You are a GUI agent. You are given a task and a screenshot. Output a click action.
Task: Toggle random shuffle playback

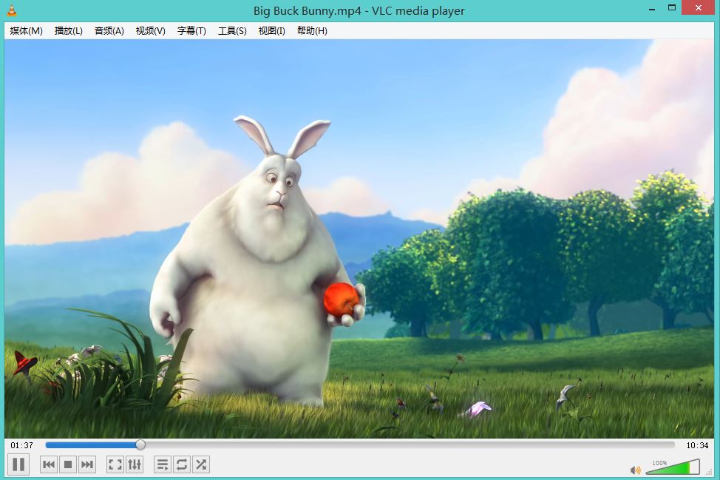pos(200,464)
